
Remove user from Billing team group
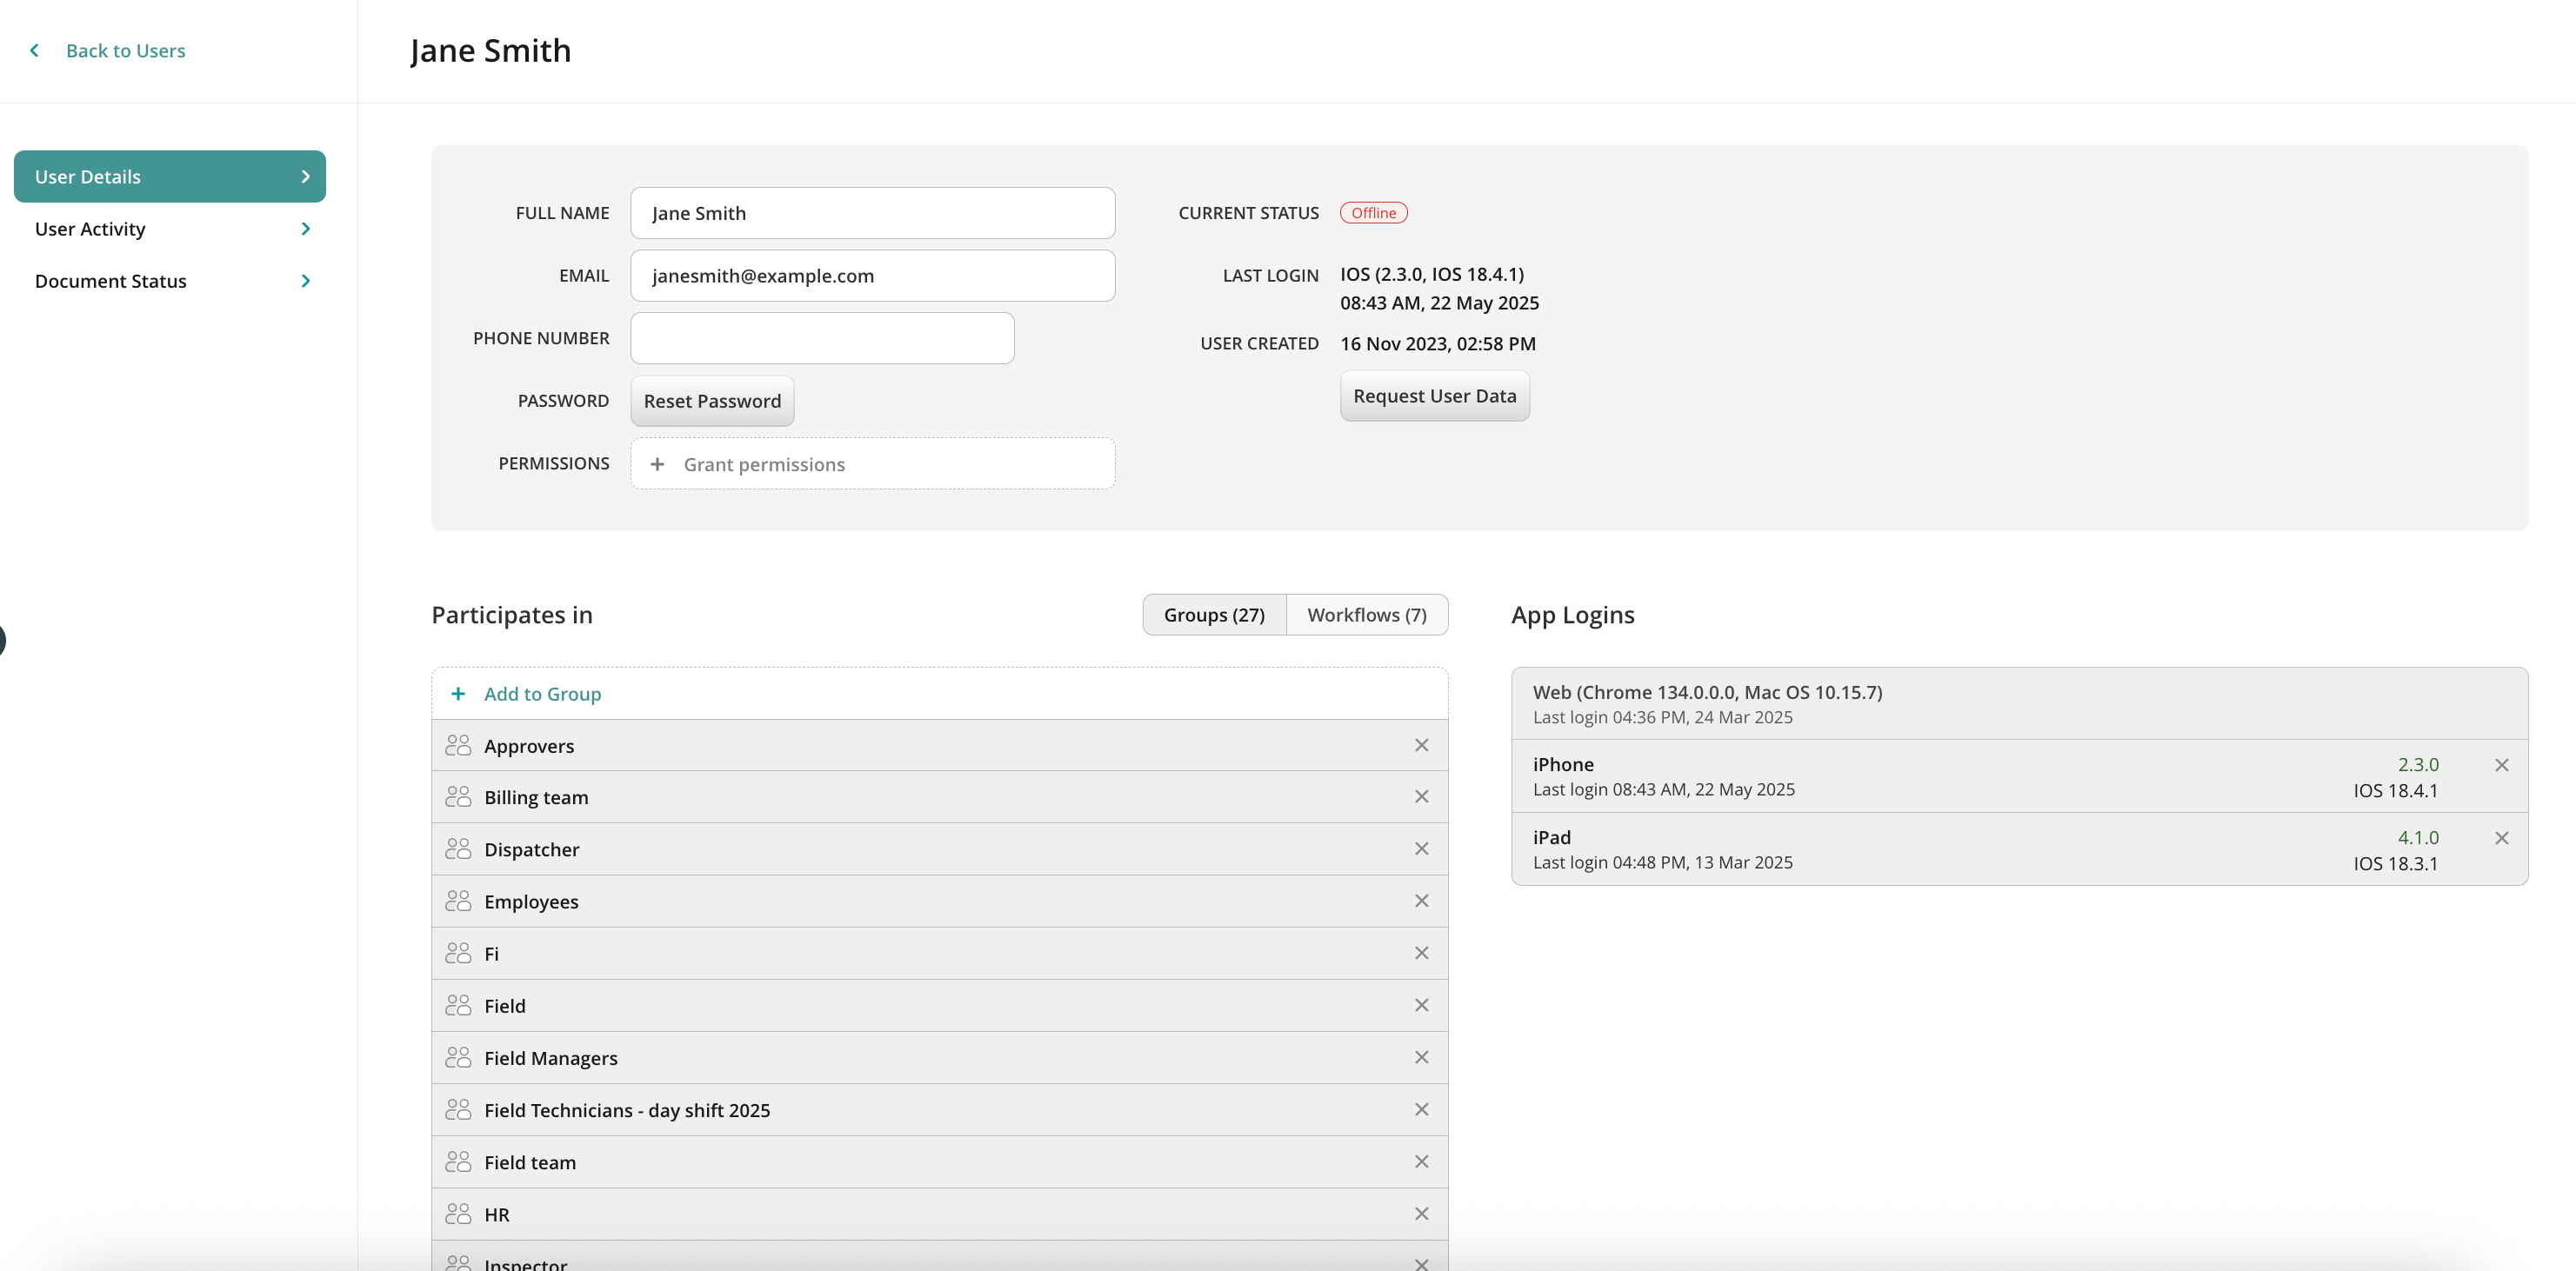1421,797
